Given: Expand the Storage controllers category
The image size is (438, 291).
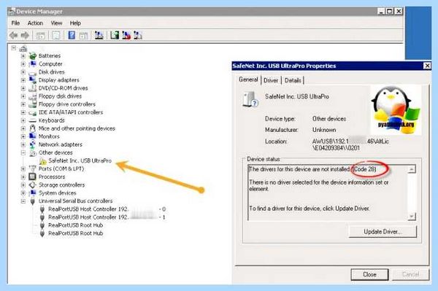Looking at the screenshot, I should pos(23,185).
